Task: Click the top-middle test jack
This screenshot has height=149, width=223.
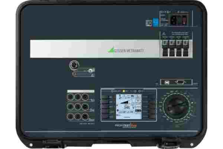Action: coord(78,97)
